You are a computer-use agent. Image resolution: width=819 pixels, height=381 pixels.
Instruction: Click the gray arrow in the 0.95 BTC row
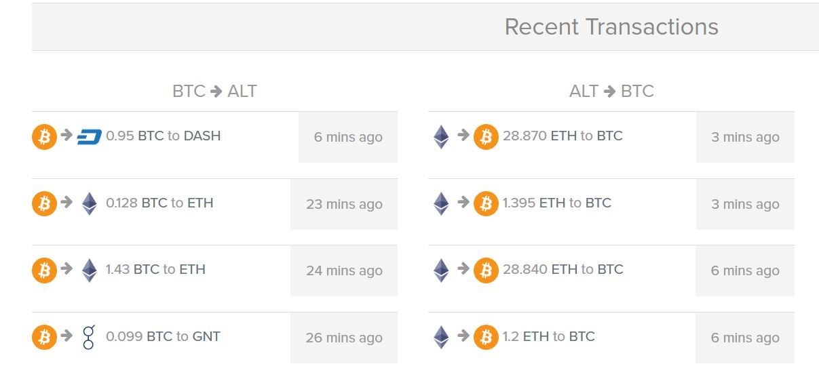(66, 135)
